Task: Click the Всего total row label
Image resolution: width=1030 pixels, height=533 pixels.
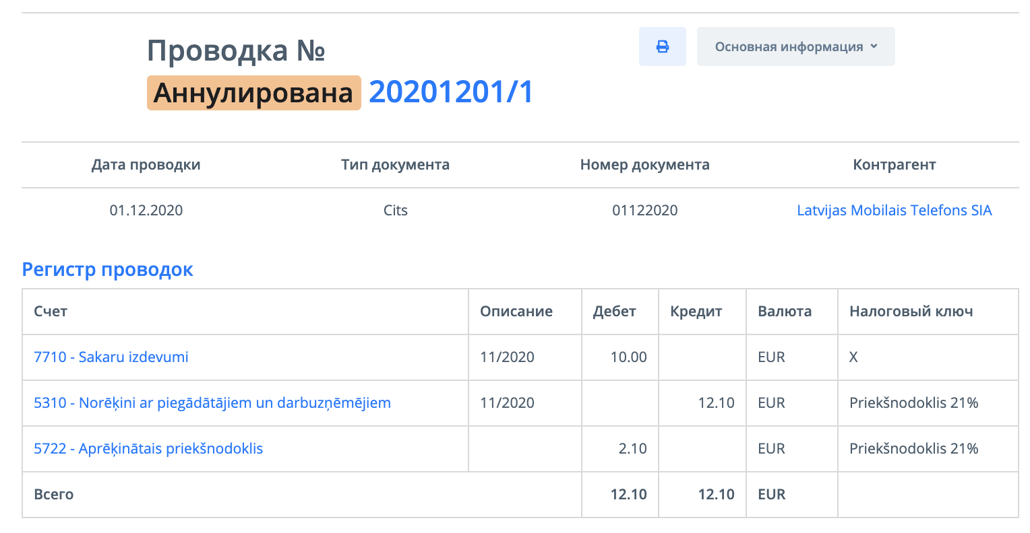Action: click(x=54, y=494)
